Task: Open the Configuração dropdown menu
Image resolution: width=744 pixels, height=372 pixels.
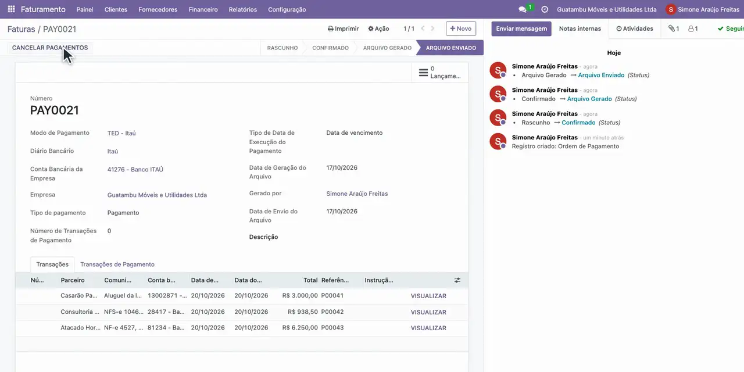Action: [x=287, y=9]
